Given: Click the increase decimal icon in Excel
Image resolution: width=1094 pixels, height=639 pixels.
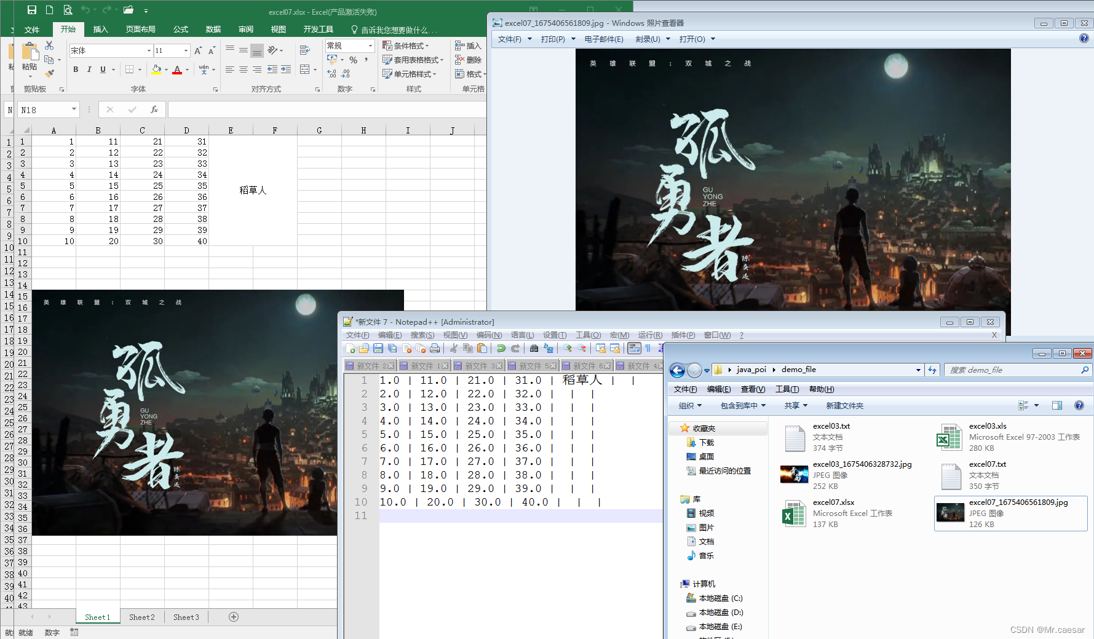Looking at the screenshot, I should 332,74.
